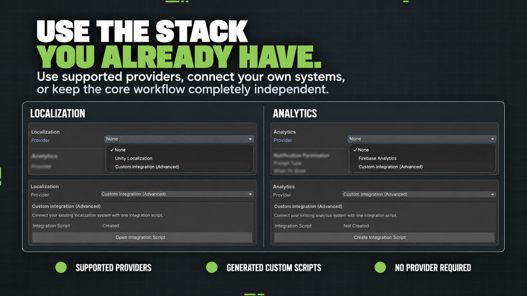Click the blue Provider label under Analytics
Screen dimensions: 527x296
pos(283,140)
